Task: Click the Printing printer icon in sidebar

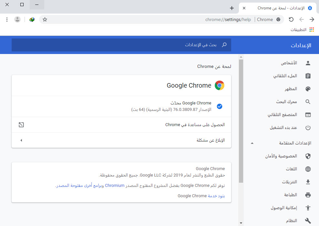Action: [x=308, y=195]
